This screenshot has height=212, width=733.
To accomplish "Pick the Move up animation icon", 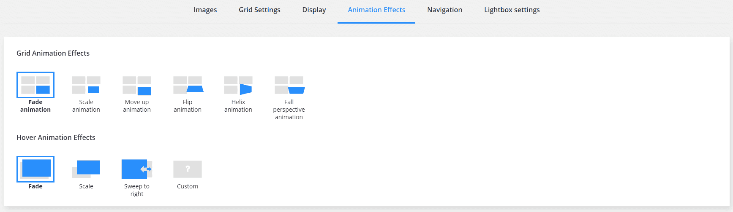I will 137,85.
